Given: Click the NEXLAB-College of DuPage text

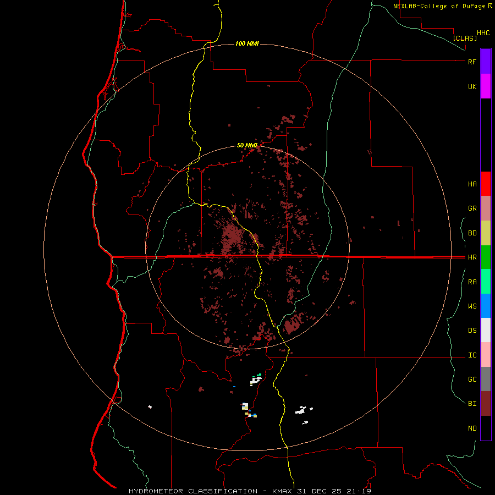Looking at the screenshot, I should [x=439, y=6].
